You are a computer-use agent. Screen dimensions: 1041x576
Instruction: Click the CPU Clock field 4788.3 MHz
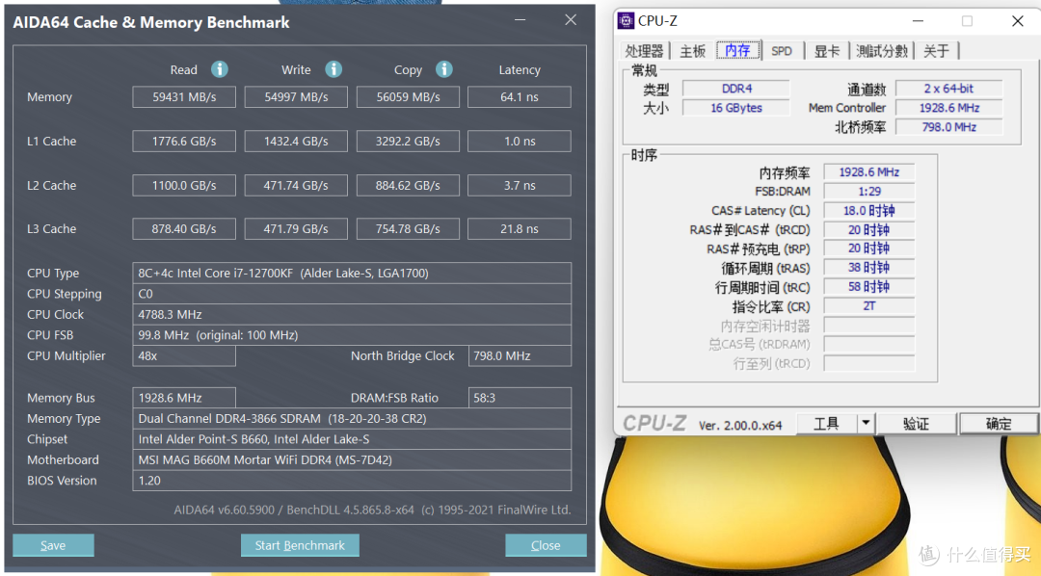(x=352, y=315)
